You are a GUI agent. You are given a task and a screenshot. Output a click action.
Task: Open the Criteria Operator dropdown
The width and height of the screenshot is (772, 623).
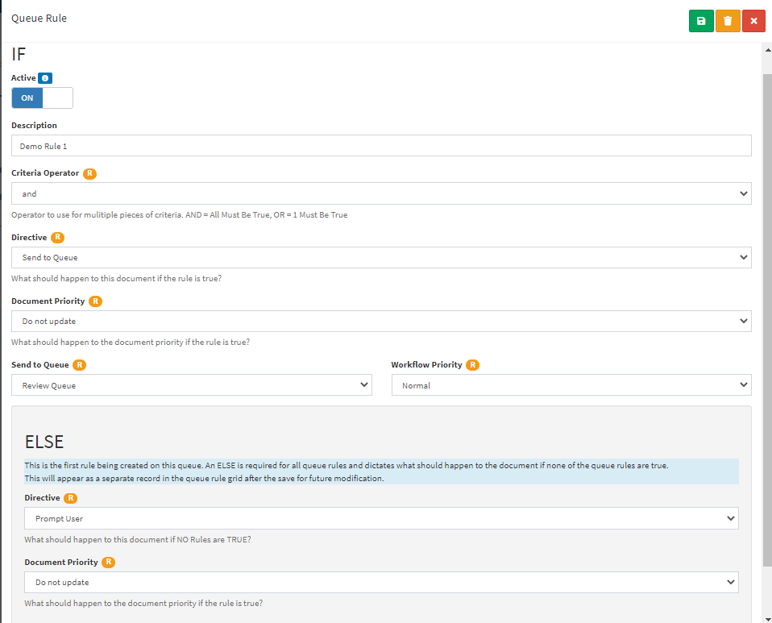point(380,193)
